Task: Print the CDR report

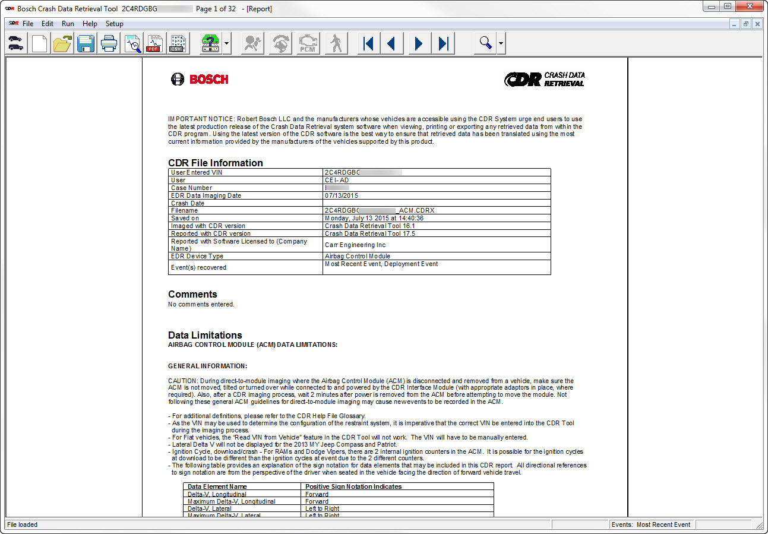Action: click(109, 43)
